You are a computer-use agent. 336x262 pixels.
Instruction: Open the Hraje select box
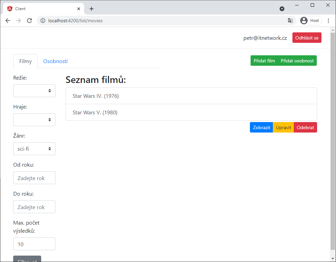click(34, 120)
